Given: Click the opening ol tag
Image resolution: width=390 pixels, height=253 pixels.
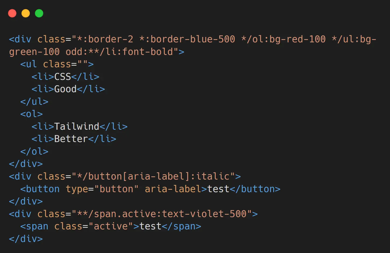Looking at the screenshot, I should (x=31, y=114).
